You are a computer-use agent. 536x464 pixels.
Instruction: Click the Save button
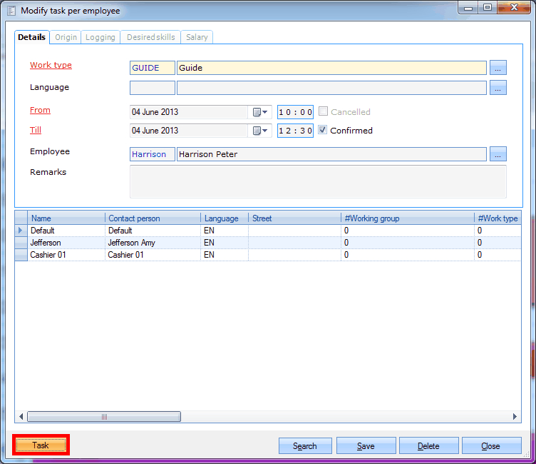[366, 446]
